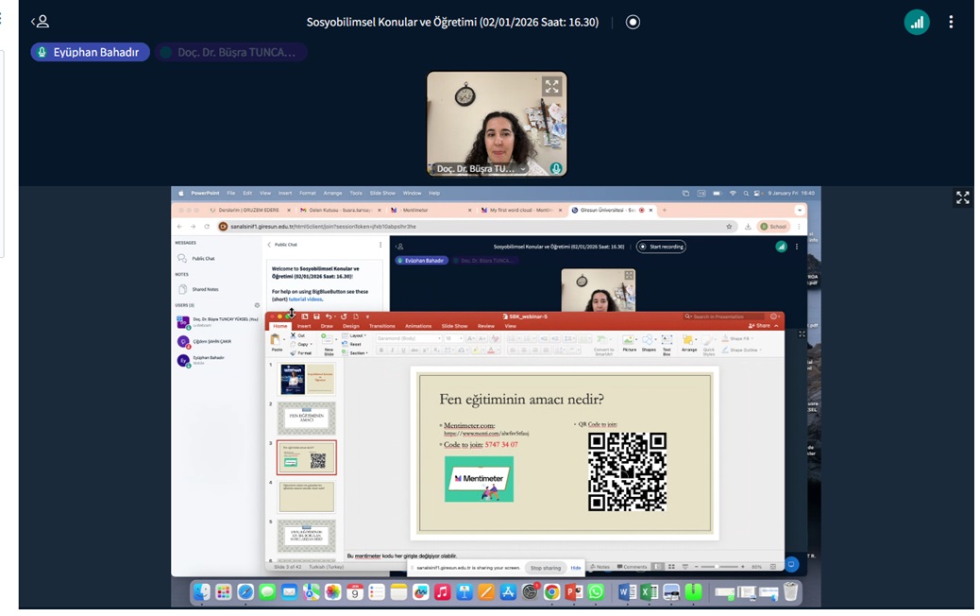Make the shared screen fullscreen

click(x=962, y=197)
